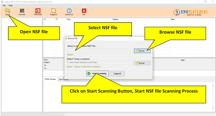Click the Browse File dialog icon
The width and height of the screenshot is (216, 116).
pyautogui.click(x=66, y=38)
